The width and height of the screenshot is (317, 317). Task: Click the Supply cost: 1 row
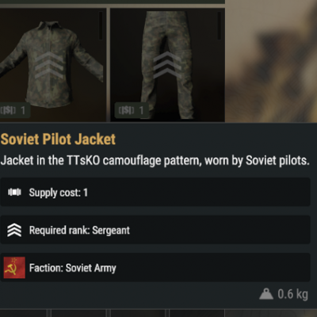coord(155,192)
